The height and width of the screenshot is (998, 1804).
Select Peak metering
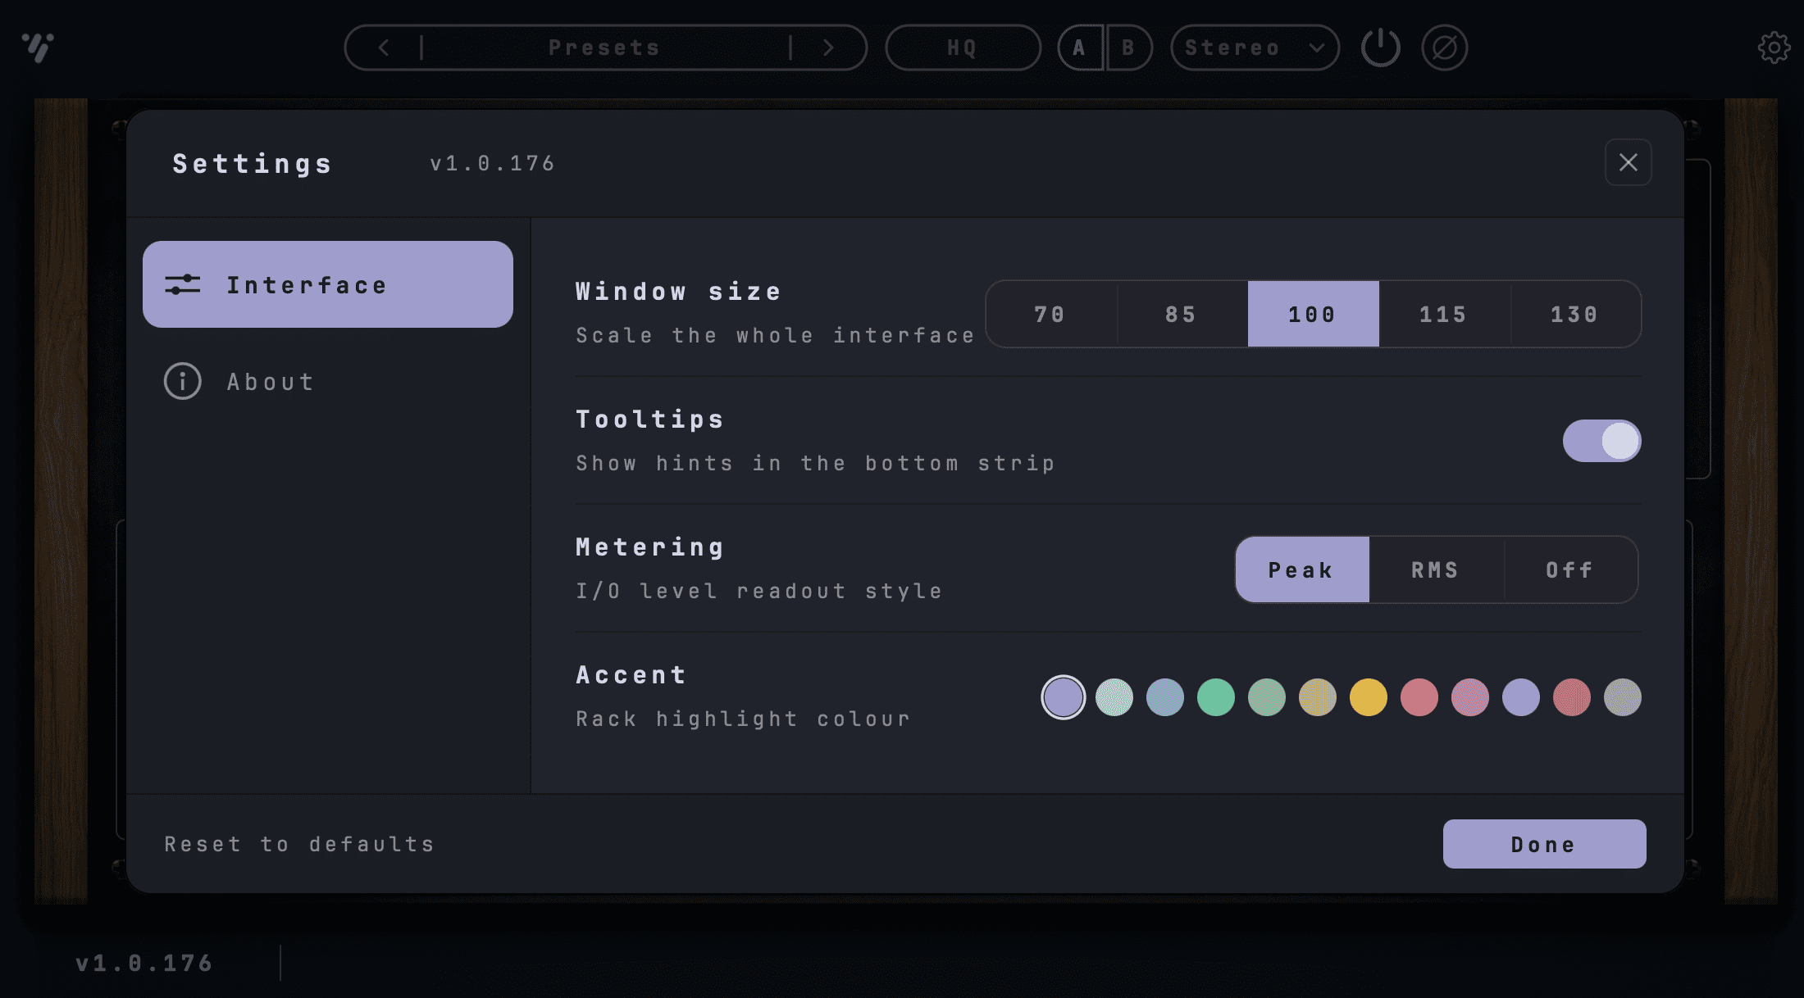tap(1302, 569)
